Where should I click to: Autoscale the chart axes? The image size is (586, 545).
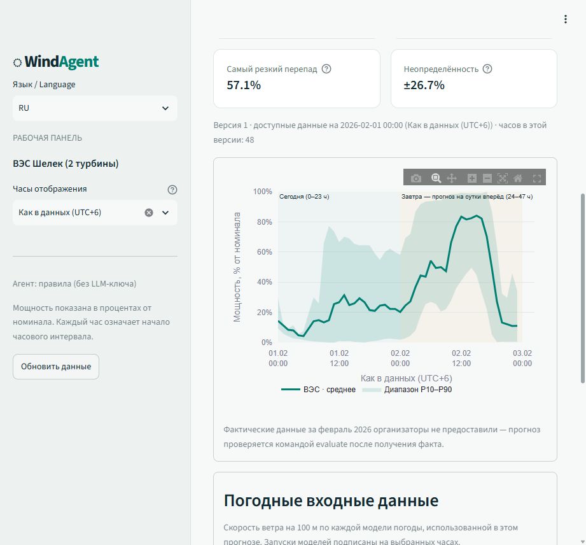[x=502, y=178]
